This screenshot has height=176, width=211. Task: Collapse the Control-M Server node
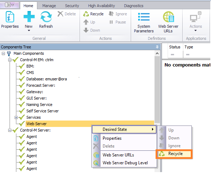pyautogui.click(x=10, y=130)
